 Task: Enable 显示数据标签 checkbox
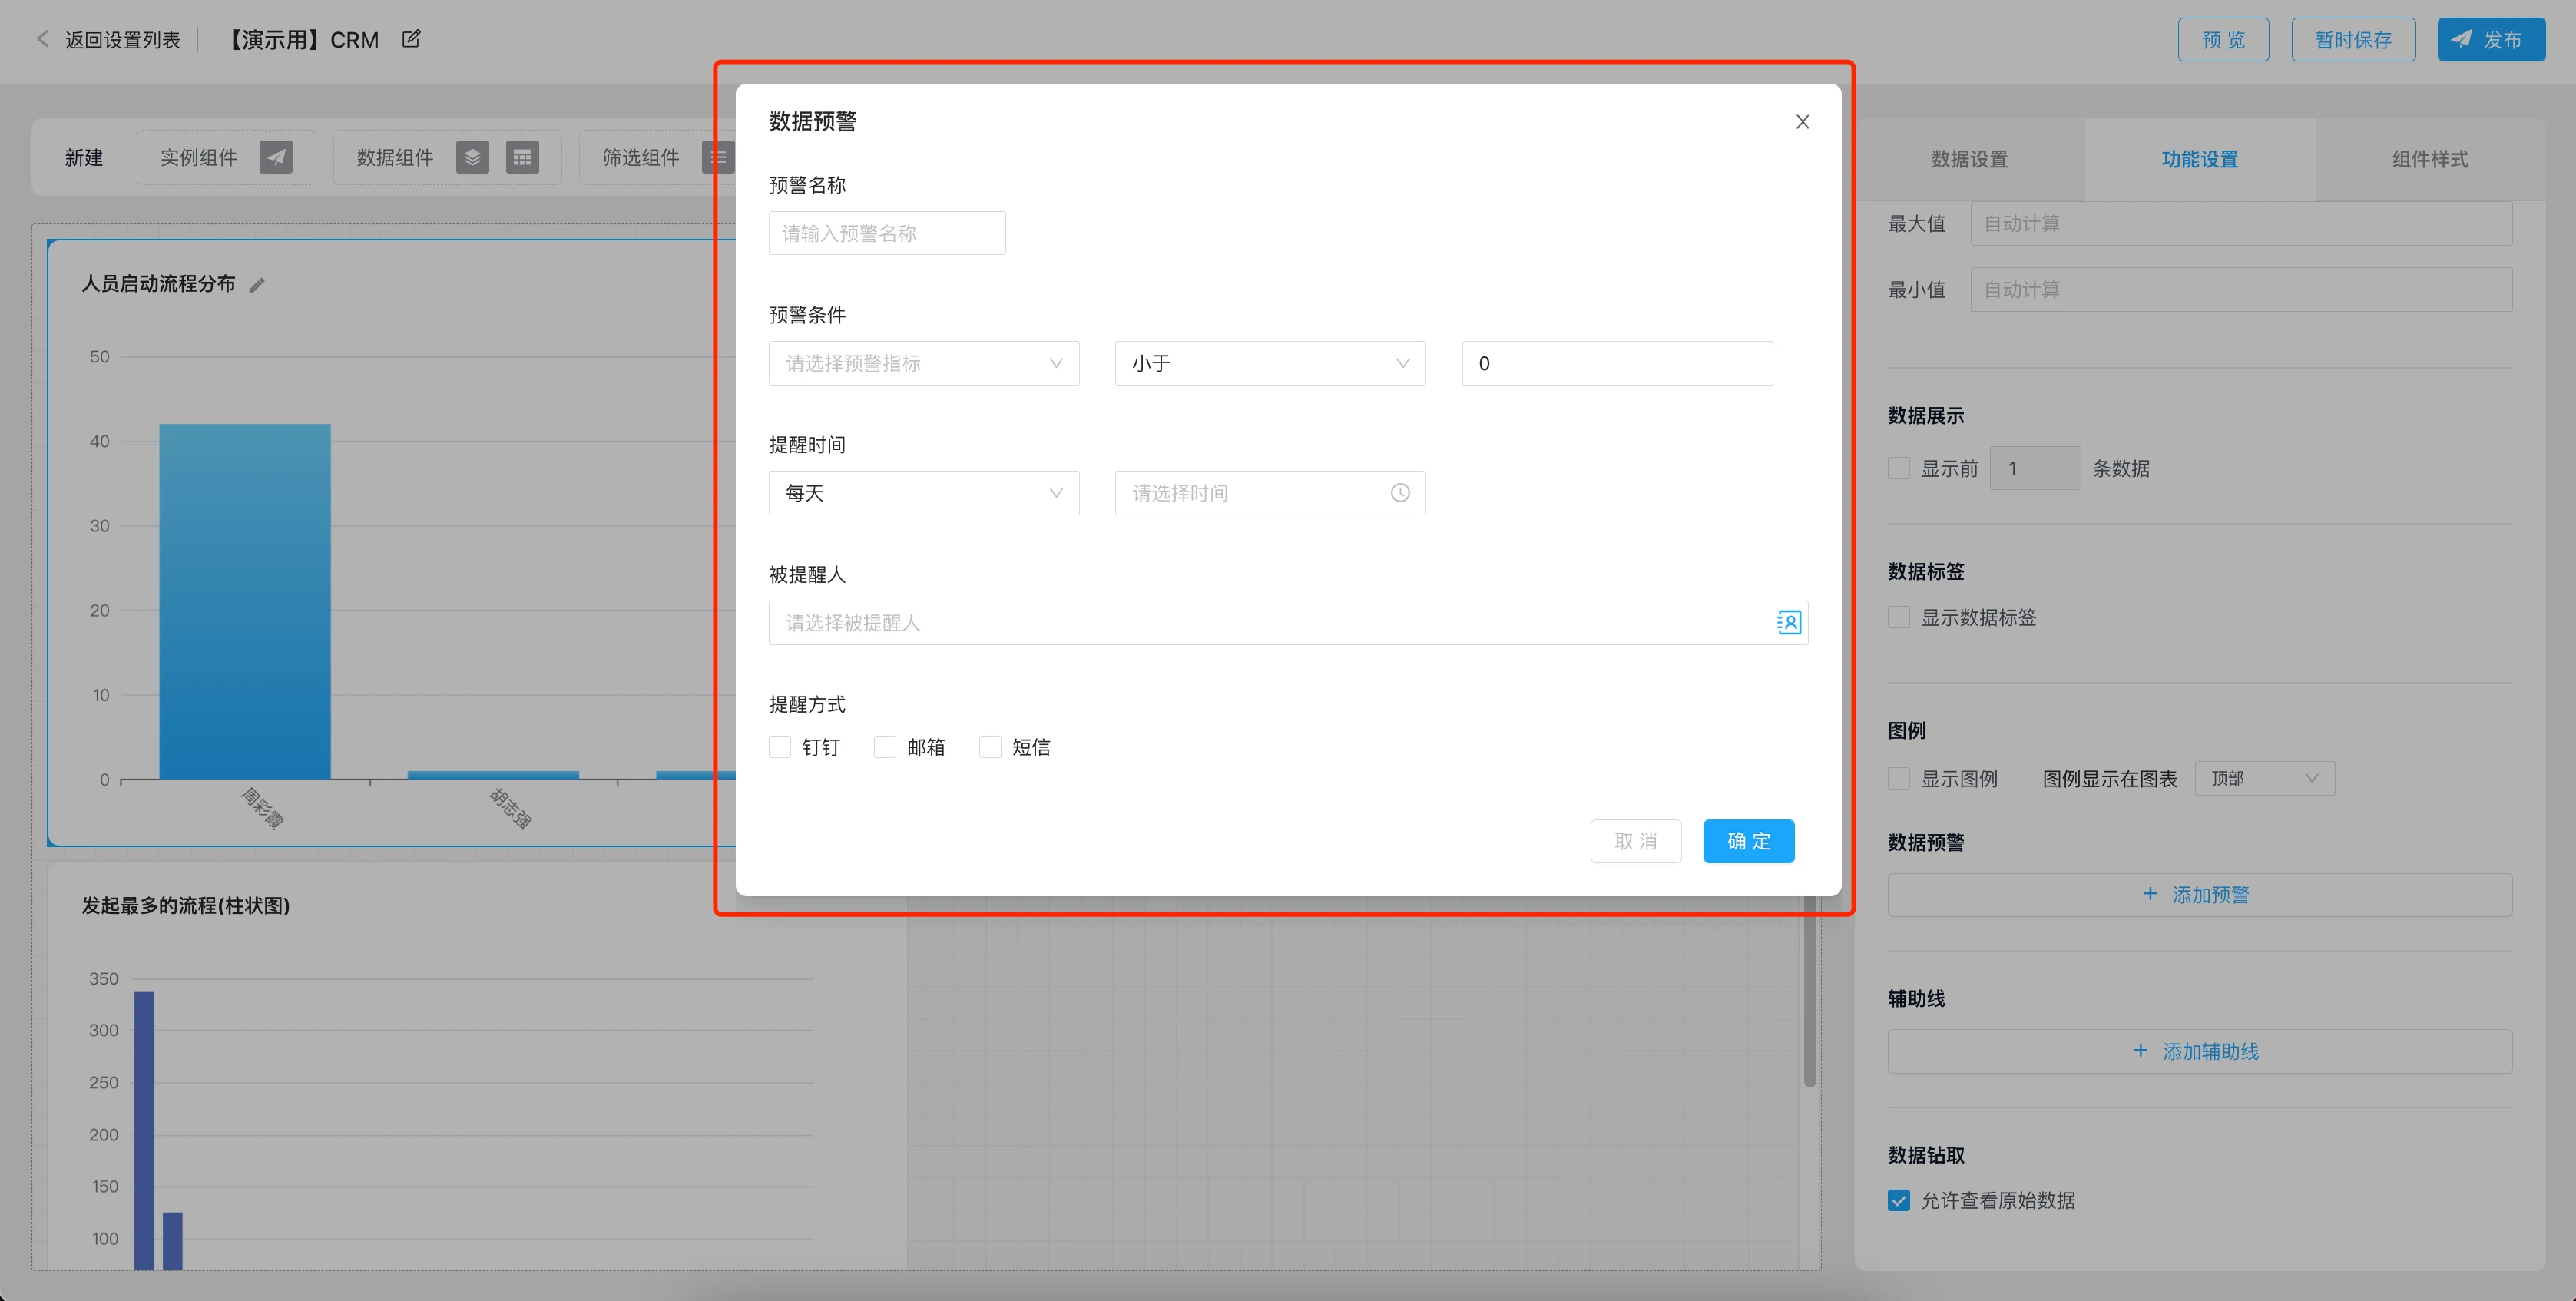coord(1898,617)
